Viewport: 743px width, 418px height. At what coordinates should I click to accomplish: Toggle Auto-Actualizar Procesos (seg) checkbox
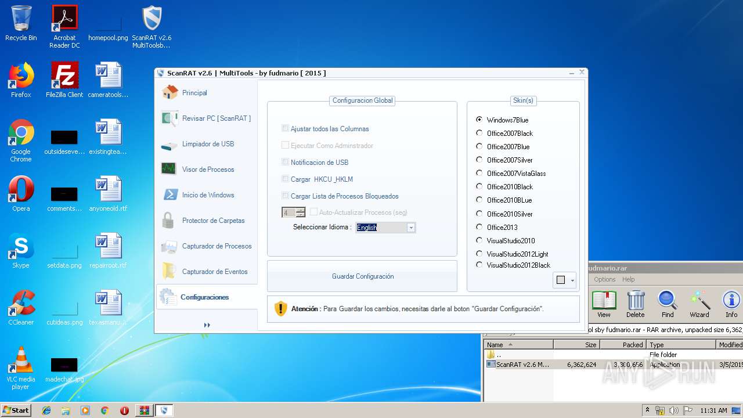click(x=313, y=212)
